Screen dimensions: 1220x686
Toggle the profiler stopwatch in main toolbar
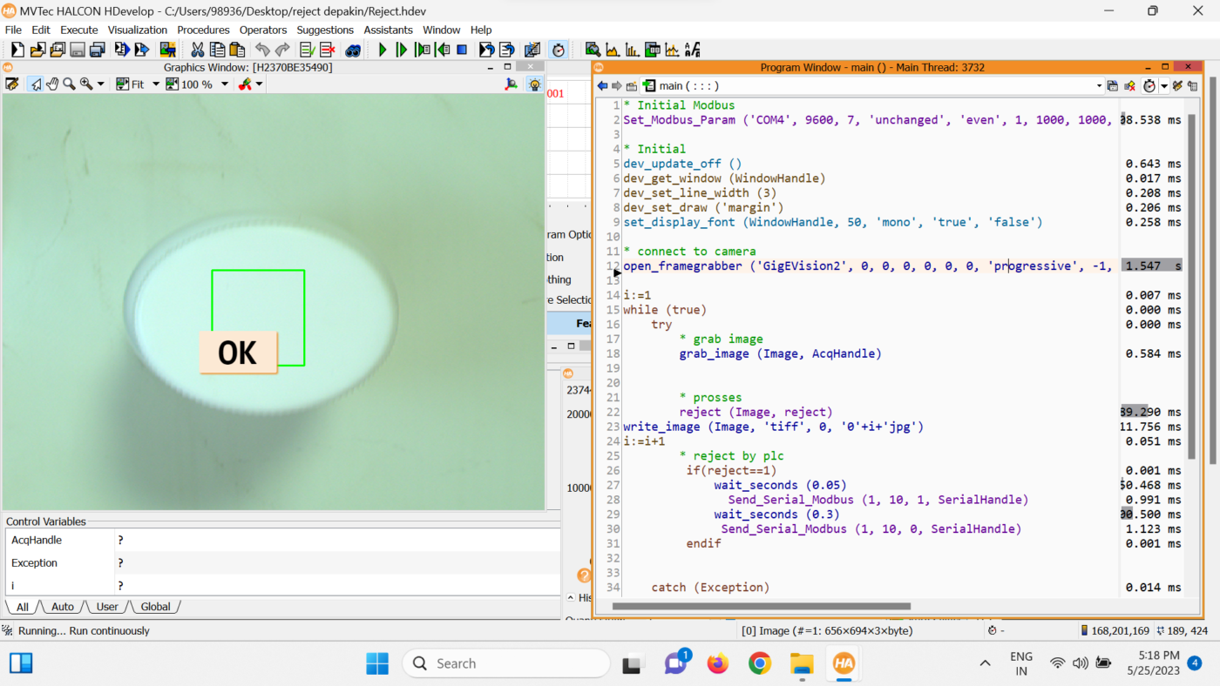click(x=558, y=50)
